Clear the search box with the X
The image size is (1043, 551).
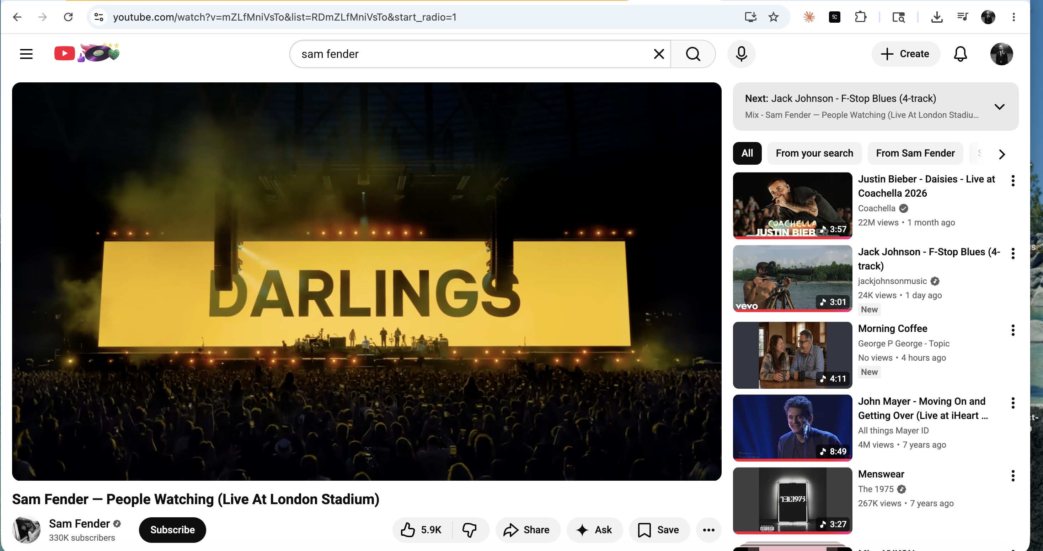pyautogui.click(x=659, y=54)
